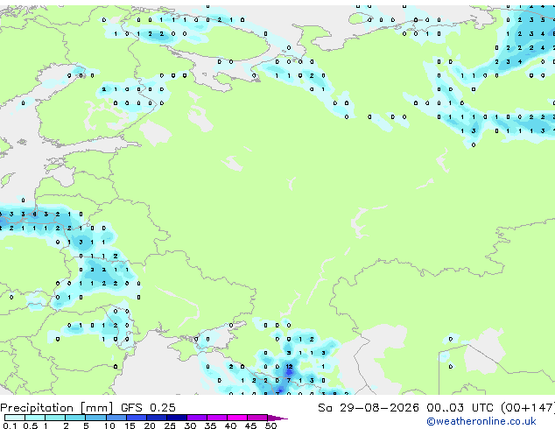
Task: Click the 'Precipitation [mm]' title text
Action: 57,408
